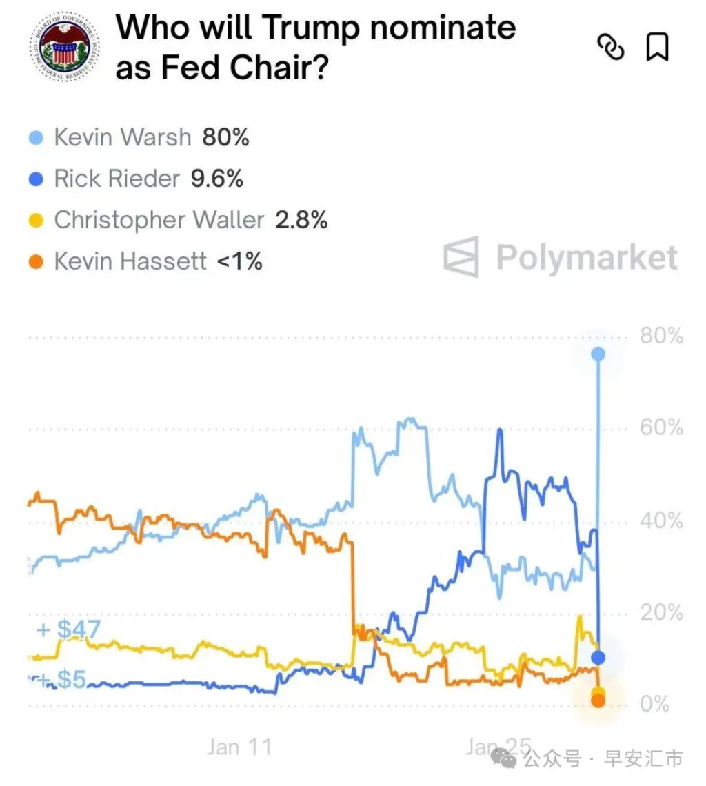This screenshot has height=786, width=706.
Task: Click Rick Rieder dark blue legend dot
Action: (x=38, y=179)
